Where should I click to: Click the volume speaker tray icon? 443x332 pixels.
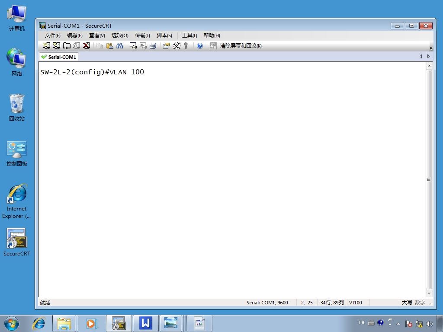tap(430, 324)
